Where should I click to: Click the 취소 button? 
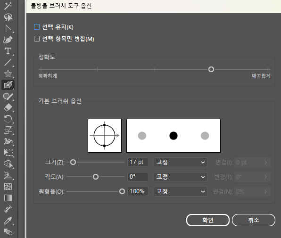pyautogui.click(x=254, y=220)
